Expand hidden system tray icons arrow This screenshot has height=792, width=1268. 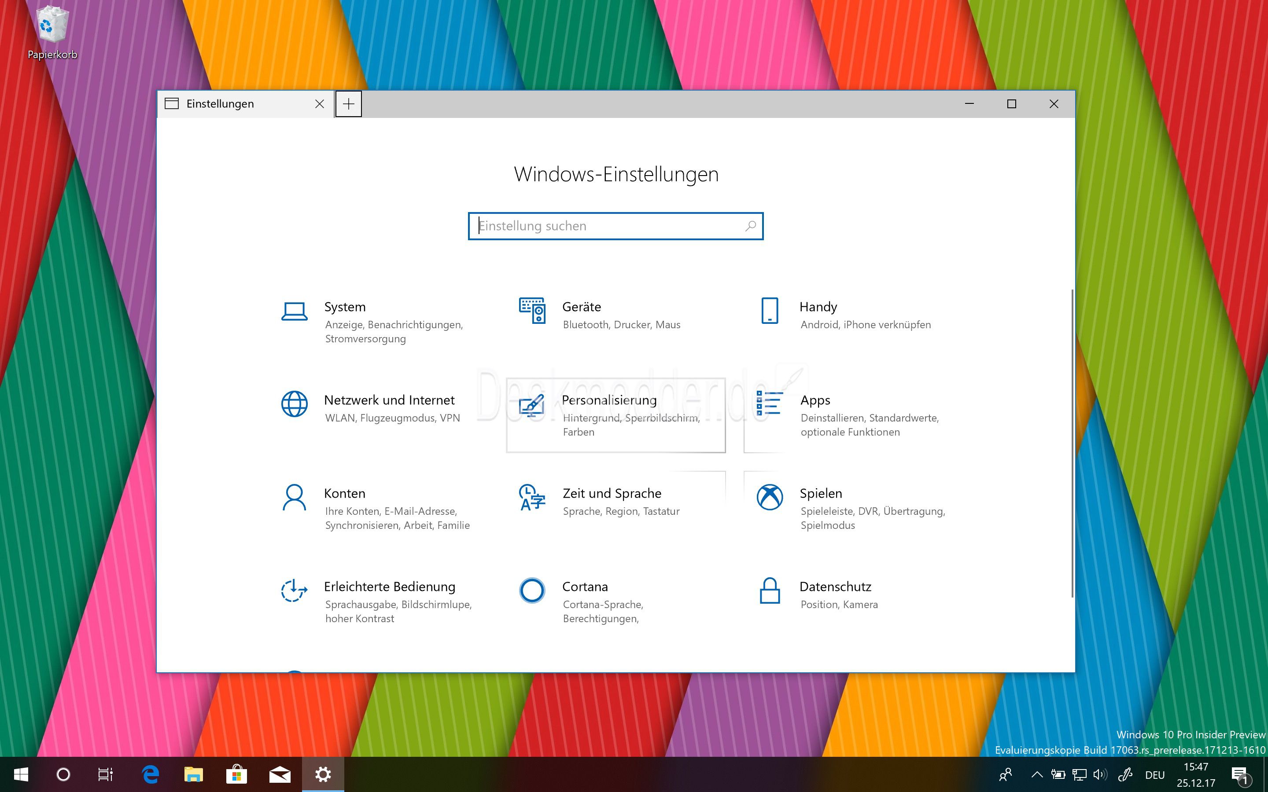[1036, 775]
